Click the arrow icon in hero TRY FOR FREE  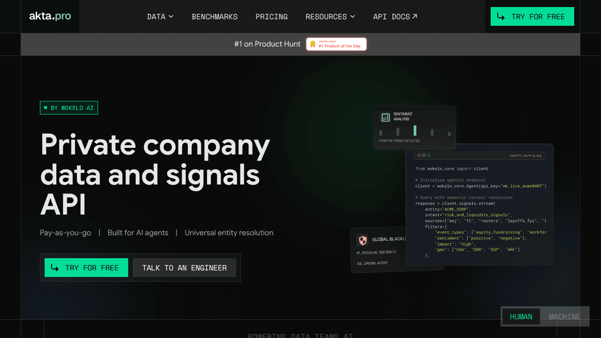click(55, 268)
